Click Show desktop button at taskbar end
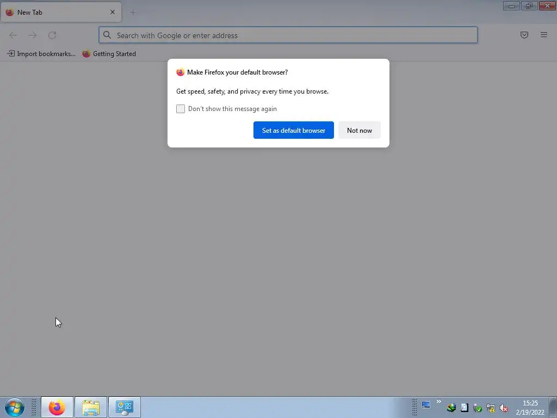Viewport: 557px width, 418px height. tap(553, 407)
